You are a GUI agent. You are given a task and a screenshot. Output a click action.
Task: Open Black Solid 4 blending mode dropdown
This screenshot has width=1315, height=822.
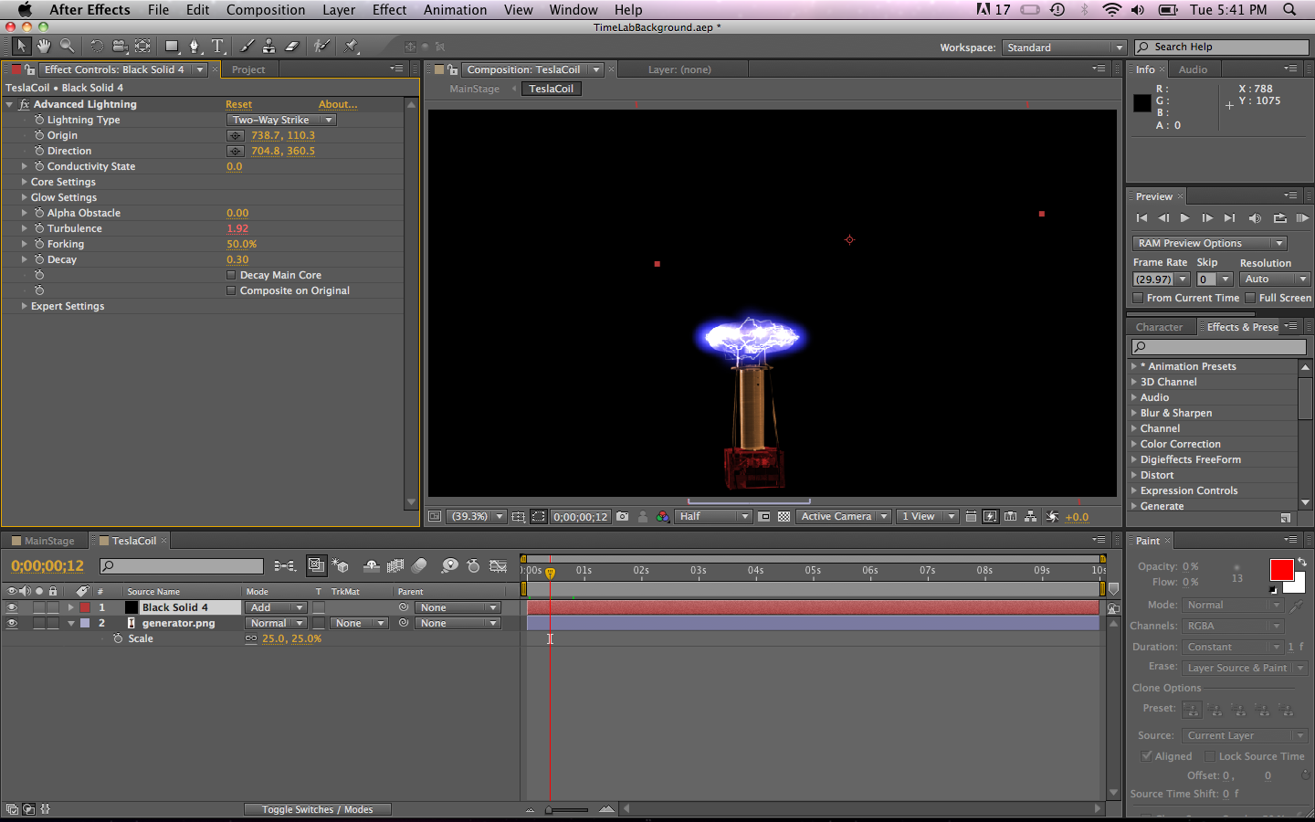[x=276, y=607]
